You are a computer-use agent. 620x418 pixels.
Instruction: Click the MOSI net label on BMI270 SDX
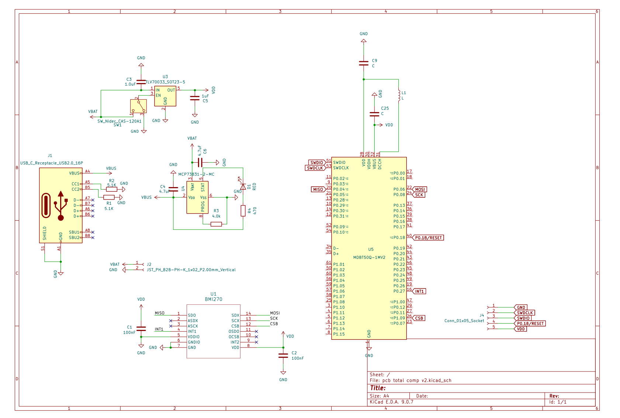click(275, 313)
